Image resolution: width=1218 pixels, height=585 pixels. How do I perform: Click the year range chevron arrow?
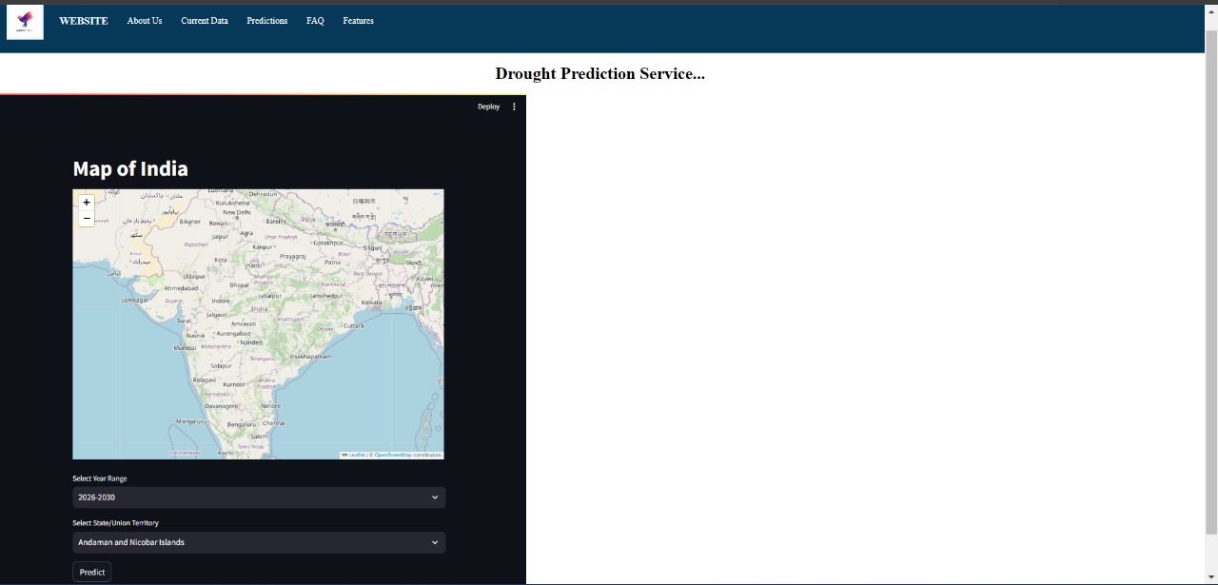(x=435, y=497)
